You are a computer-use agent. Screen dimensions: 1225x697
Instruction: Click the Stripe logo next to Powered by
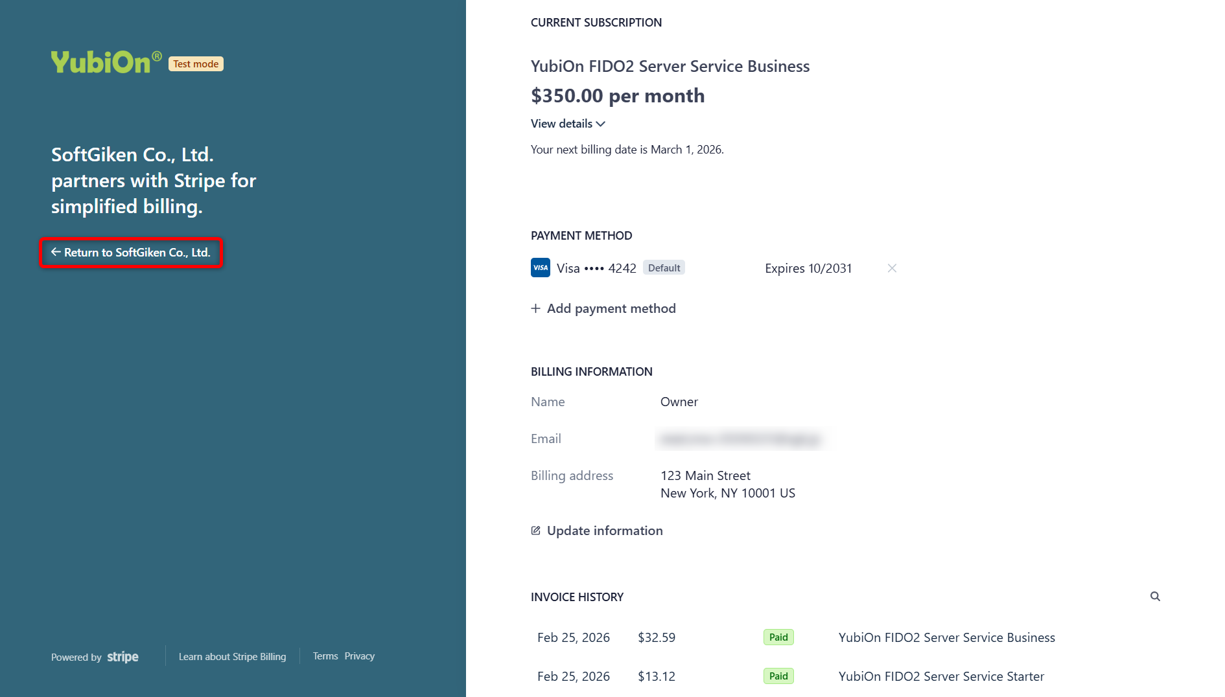point(122,657)
